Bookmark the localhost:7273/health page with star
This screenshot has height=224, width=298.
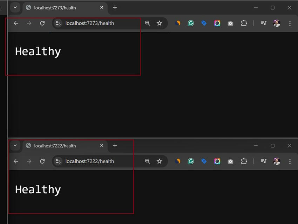[x=159, y=23]
